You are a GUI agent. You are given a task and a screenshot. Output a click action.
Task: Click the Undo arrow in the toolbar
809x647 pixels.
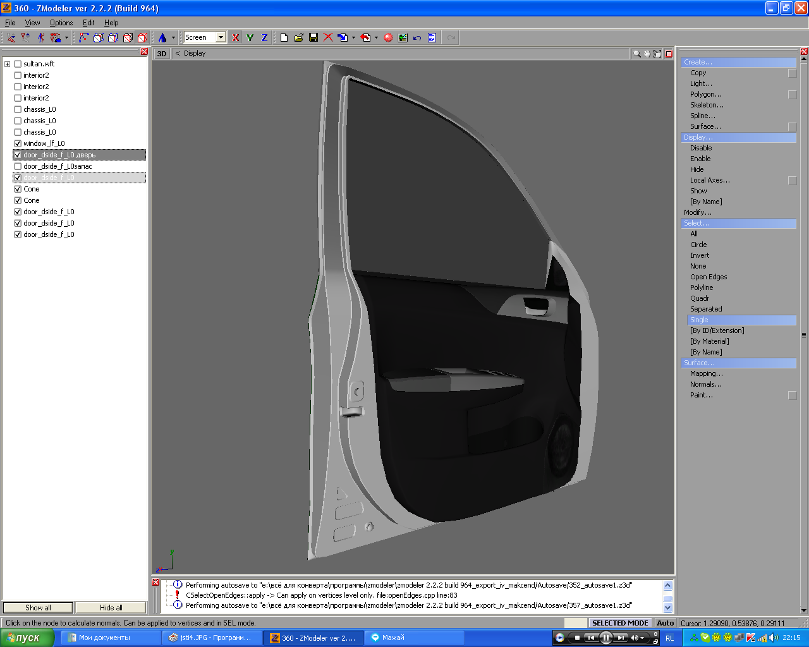[x=417, y=38]
